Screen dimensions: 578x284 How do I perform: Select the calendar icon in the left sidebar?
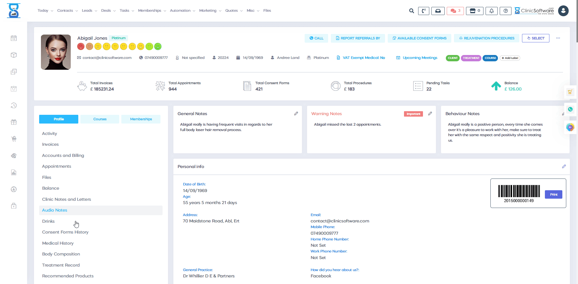14,38
